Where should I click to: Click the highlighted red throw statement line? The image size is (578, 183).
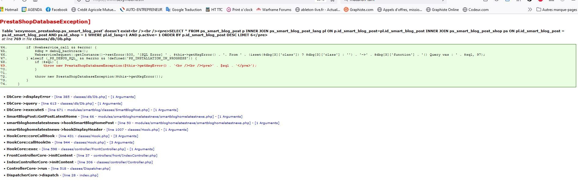coord(150,66)
